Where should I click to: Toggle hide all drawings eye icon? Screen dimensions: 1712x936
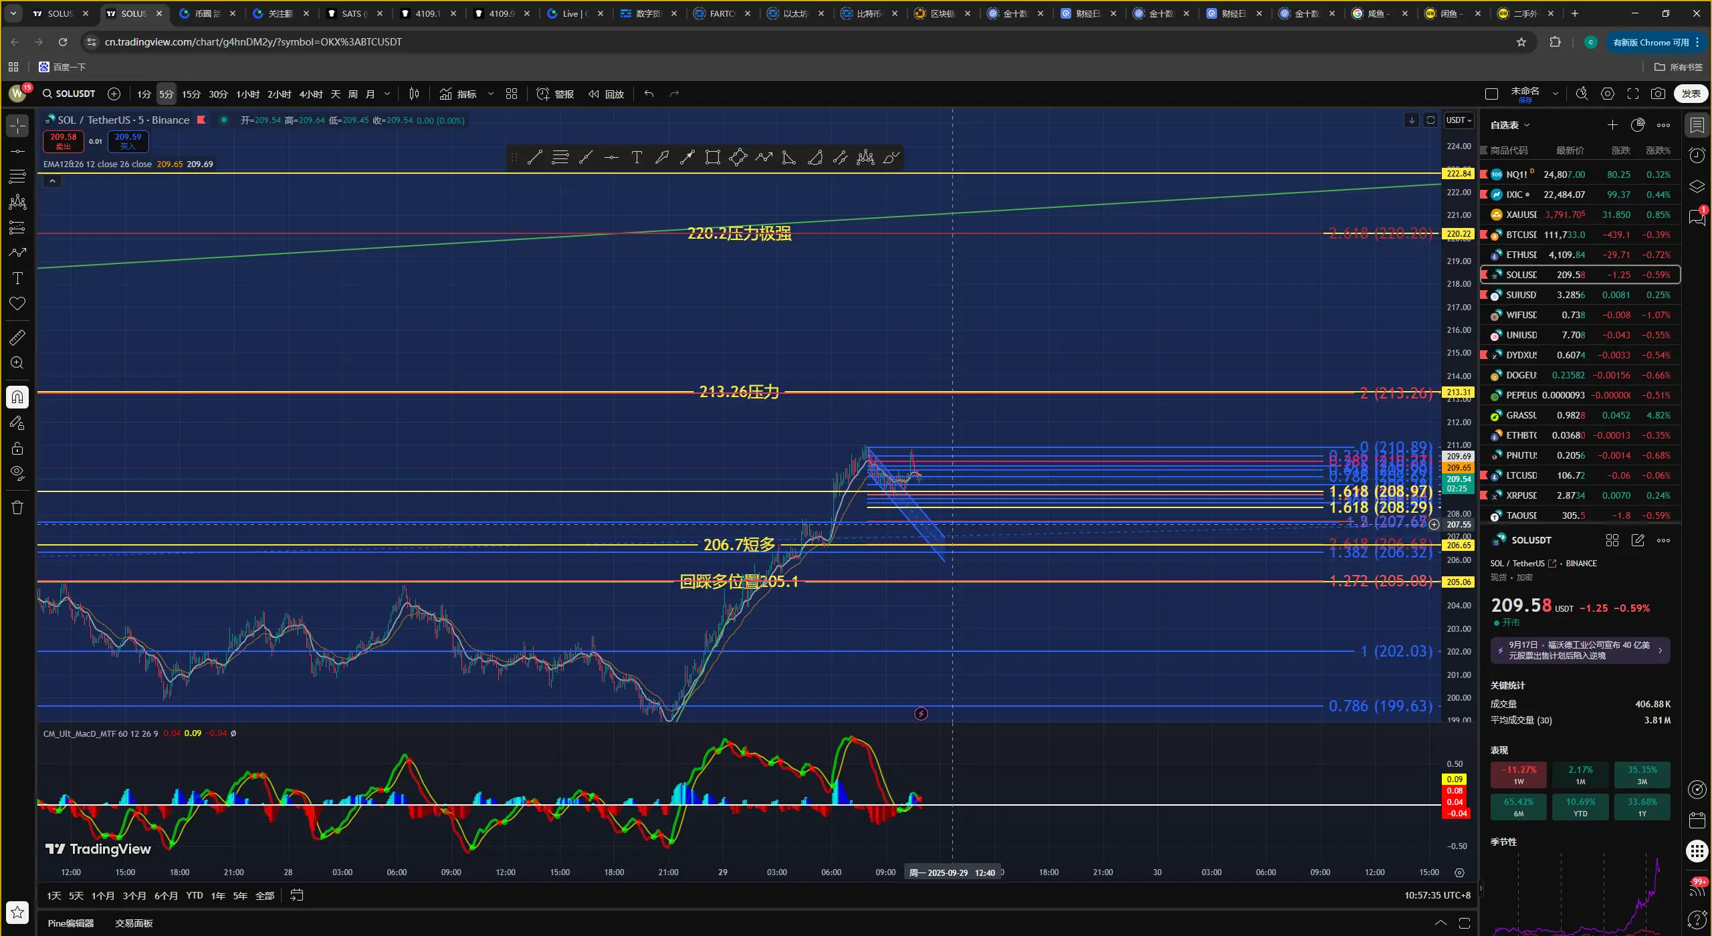17,473
